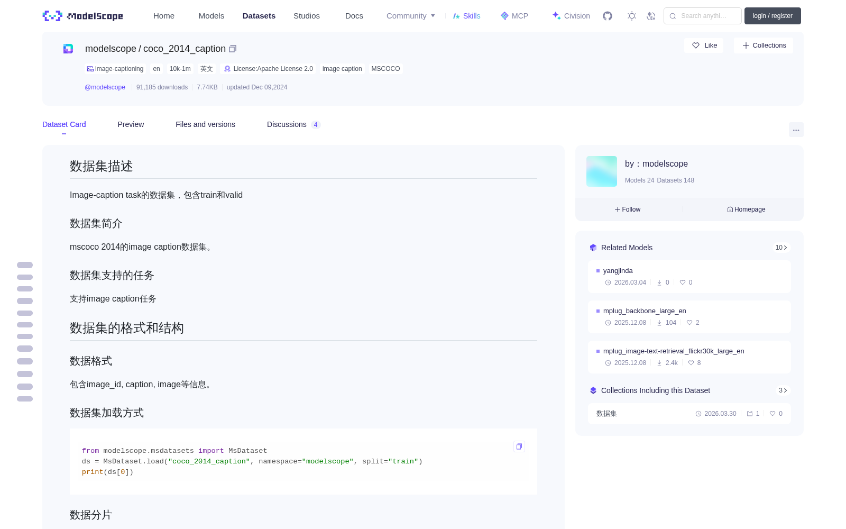
Task: Click the login / register button
Action: click(x=773, y=16)
